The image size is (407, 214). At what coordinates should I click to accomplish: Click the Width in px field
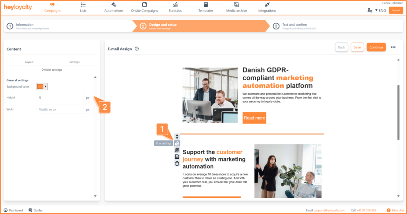(x=60, y=109)
